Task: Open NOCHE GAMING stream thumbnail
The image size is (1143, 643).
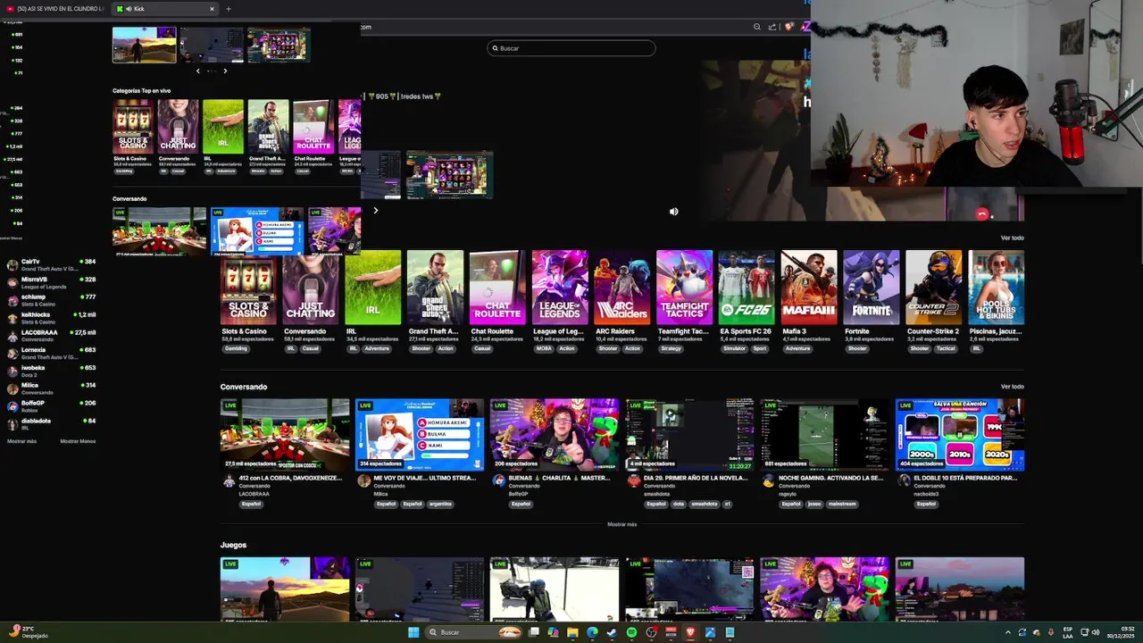Action: click(824, 435)
